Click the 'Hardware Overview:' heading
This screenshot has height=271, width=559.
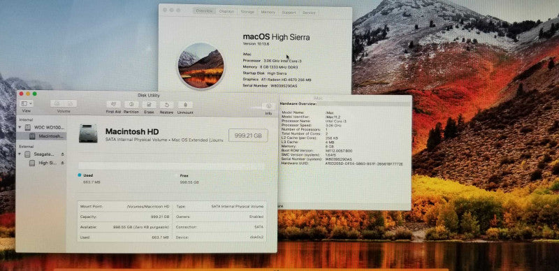tap(298, 103)
